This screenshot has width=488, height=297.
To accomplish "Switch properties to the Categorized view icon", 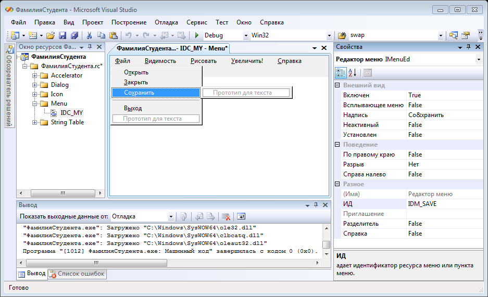I will coord(341,73).
